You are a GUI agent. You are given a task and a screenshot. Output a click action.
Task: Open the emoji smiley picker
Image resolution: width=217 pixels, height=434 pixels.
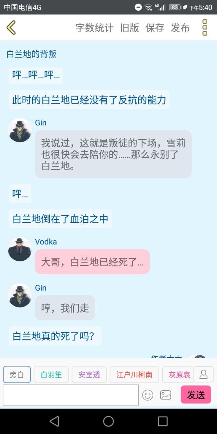click(147, 395)
